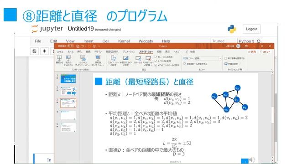Image resolution: width=292 pixels, height=164 pixels.
Task: Click the user account avatar in PowerPoint
Action: tap(238, 46)
